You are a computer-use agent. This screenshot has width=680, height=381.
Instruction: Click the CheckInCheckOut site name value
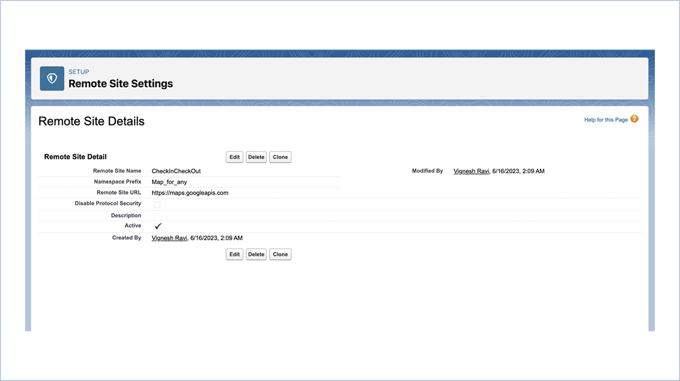(x=175, y=171)
